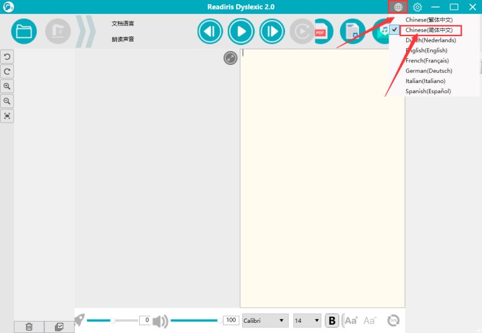Viewport: 482px width, 333px height.
Task: Open the font size 14 dropdown
Action: tap(307, 320)
